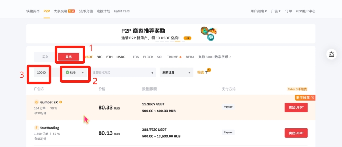Click the Taker 0 手续费 label
Screen dimensions: 342x147
pos(298,89)
